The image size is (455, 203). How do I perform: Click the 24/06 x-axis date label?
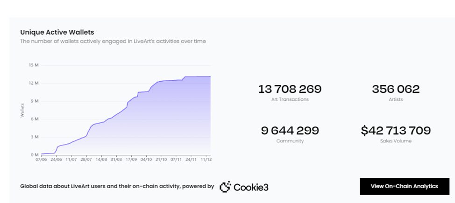tap(56, 159)
